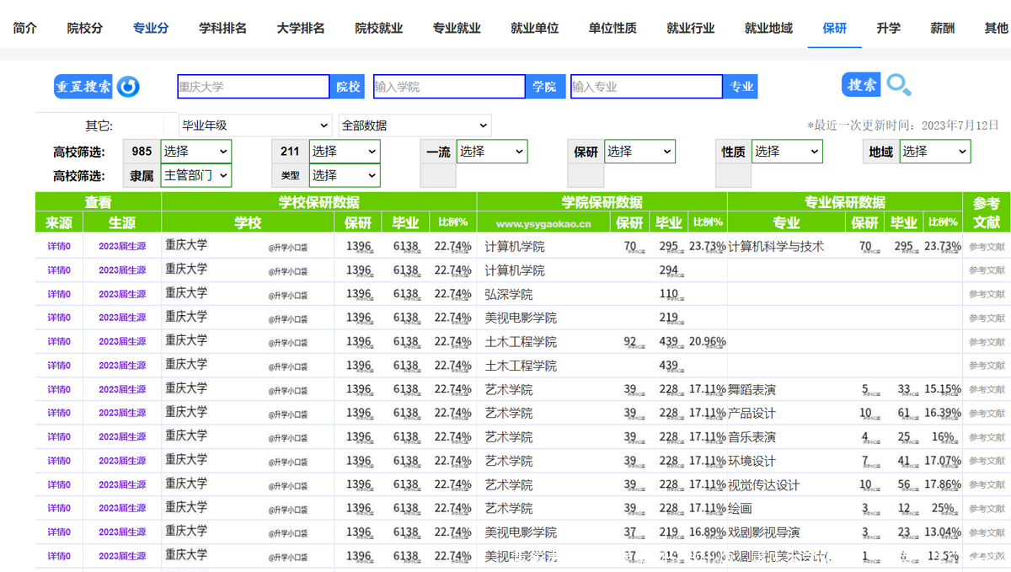The image size is (1011, 572).
Task: Click the blue circular reset icon beside 重置搜索
Action: tap(127, 87)
